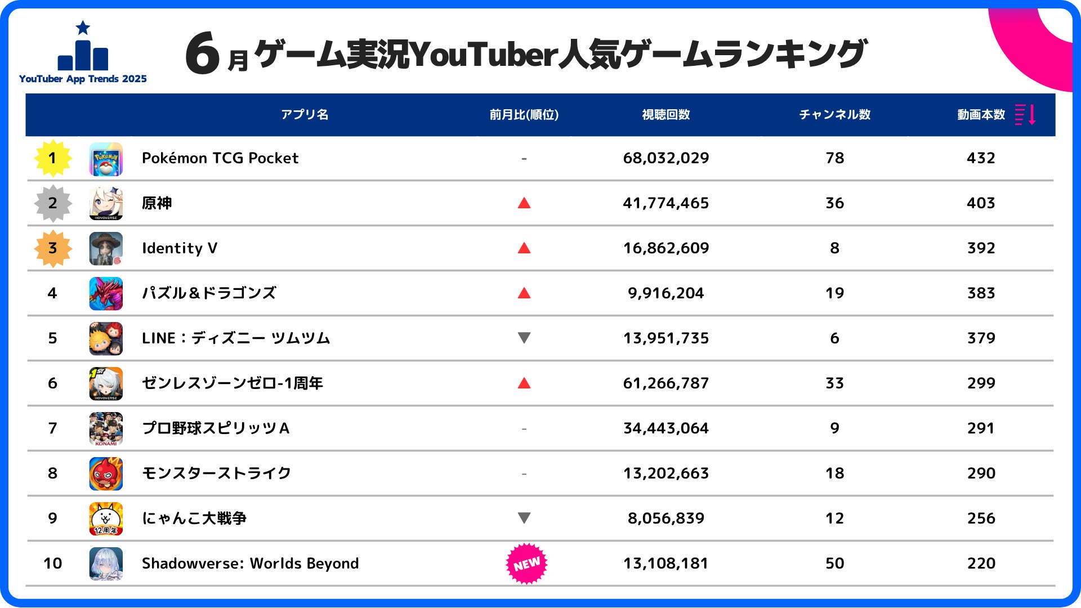This screenshot has height=608, width=1081.
Task: Click the ゼンレスゾーンゼロ app icon
Action: coord(106,383)
